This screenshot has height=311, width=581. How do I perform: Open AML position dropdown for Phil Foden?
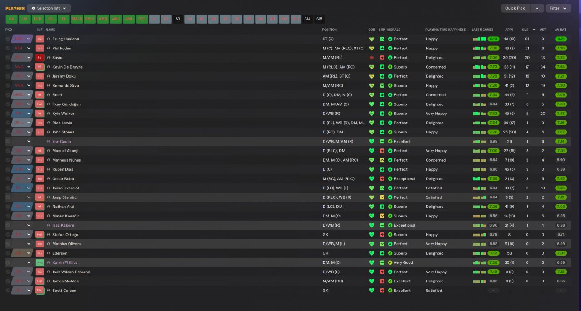click(x=29, y=48)
